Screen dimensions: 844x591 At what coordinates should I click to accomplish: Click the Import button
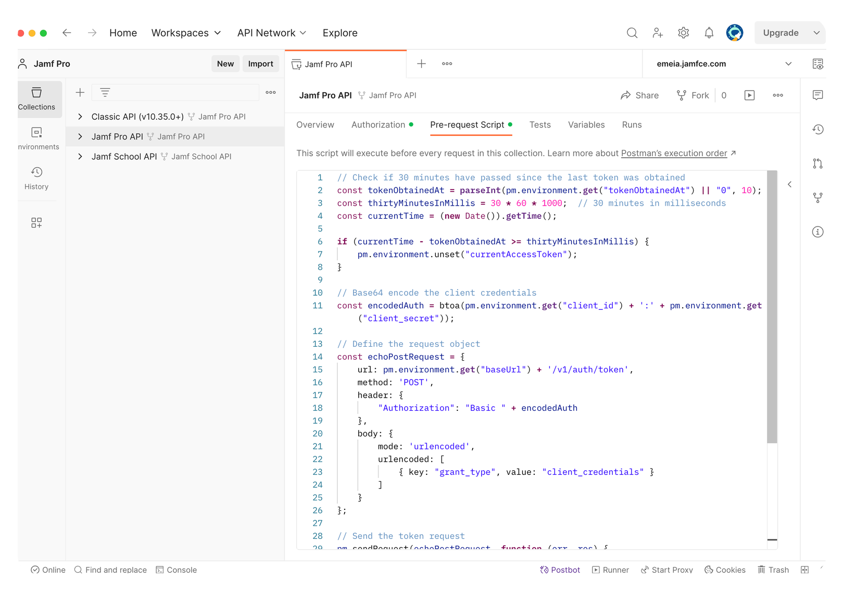click(260, 64)
